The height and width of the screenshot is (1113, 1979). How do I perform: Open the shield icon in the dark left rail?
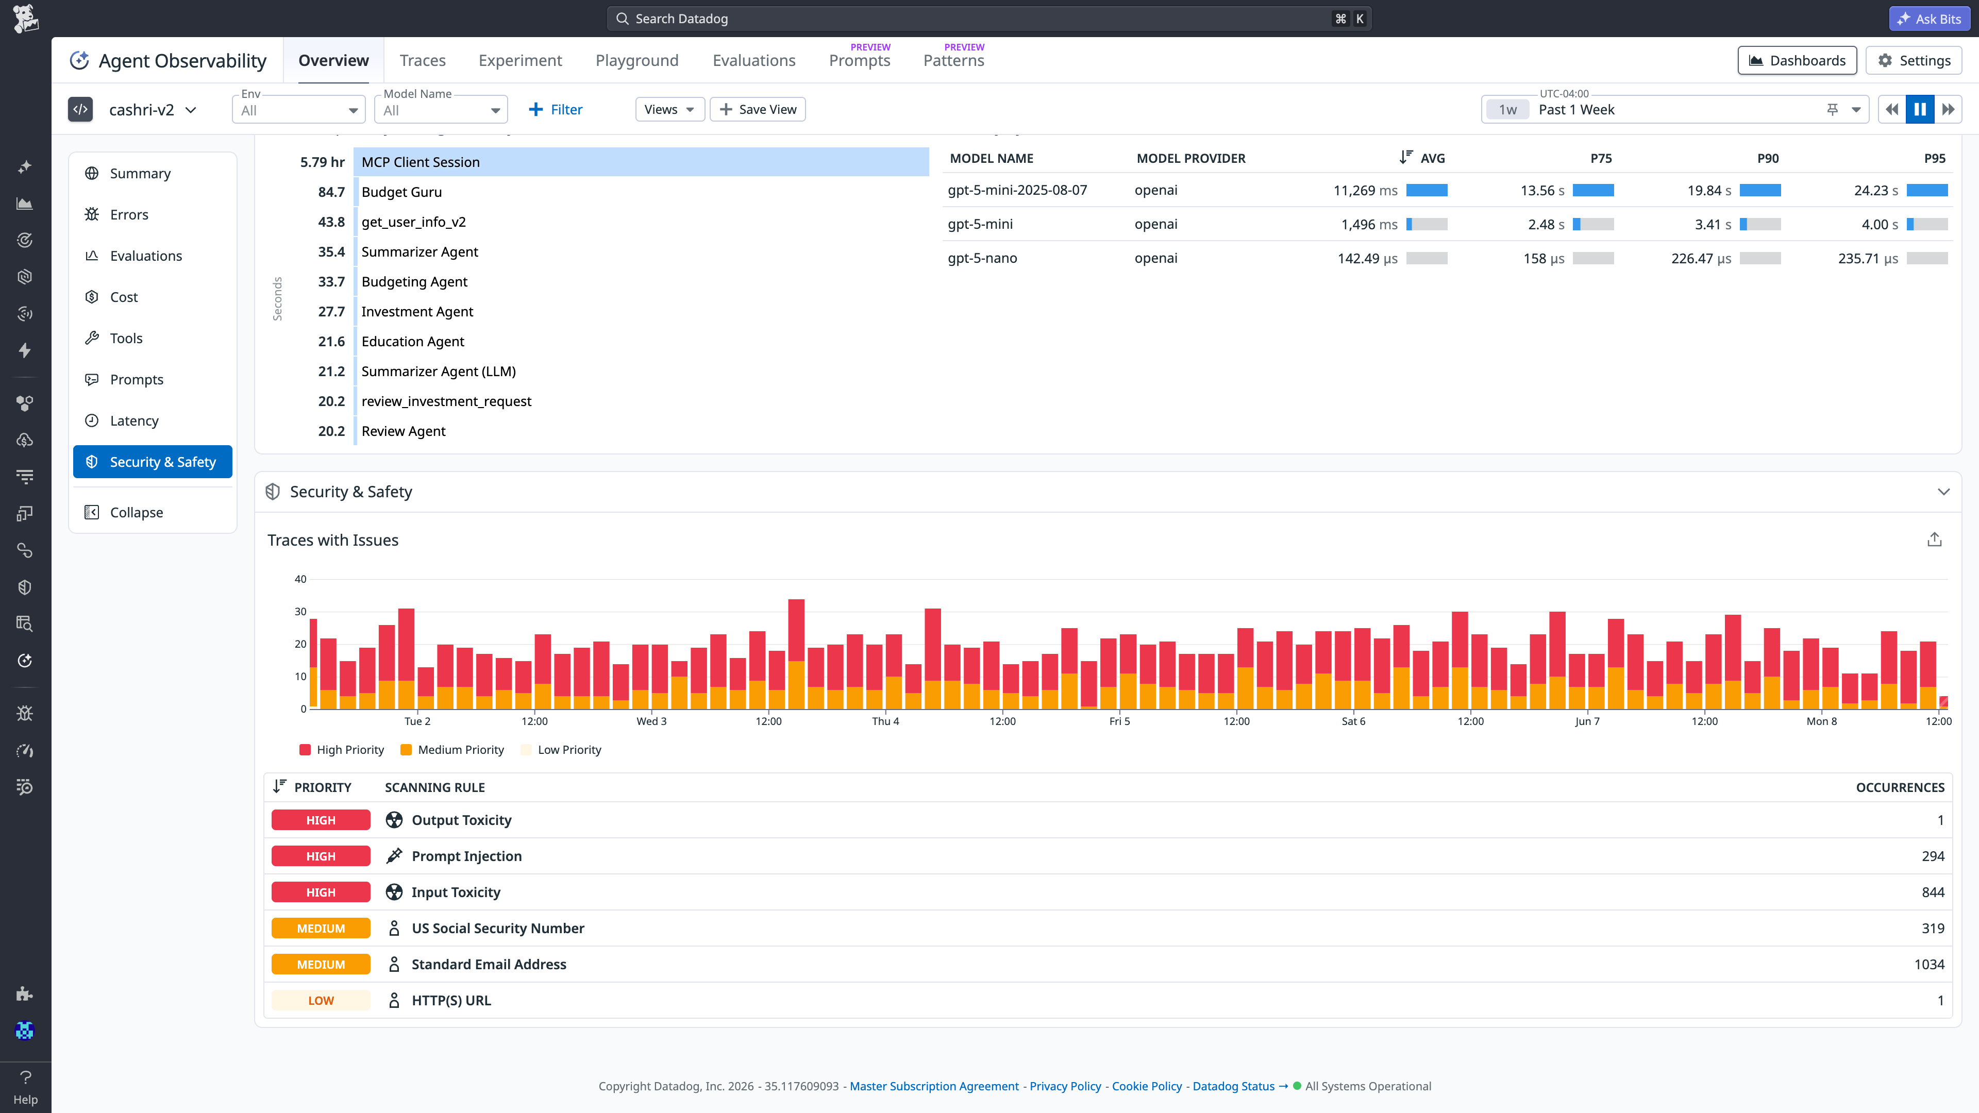click(x=25, y=587)
